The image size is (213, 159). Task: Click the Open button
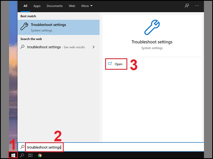pos(116,64)
